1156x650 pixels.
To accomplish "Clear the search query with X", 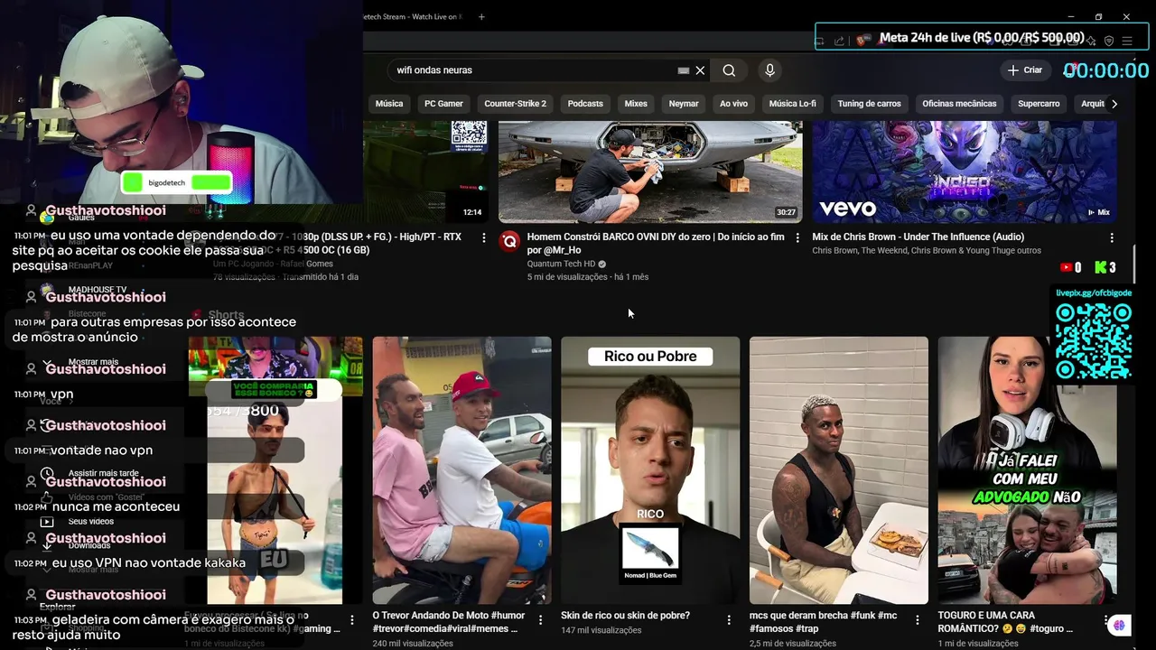I will coord(700,70).
